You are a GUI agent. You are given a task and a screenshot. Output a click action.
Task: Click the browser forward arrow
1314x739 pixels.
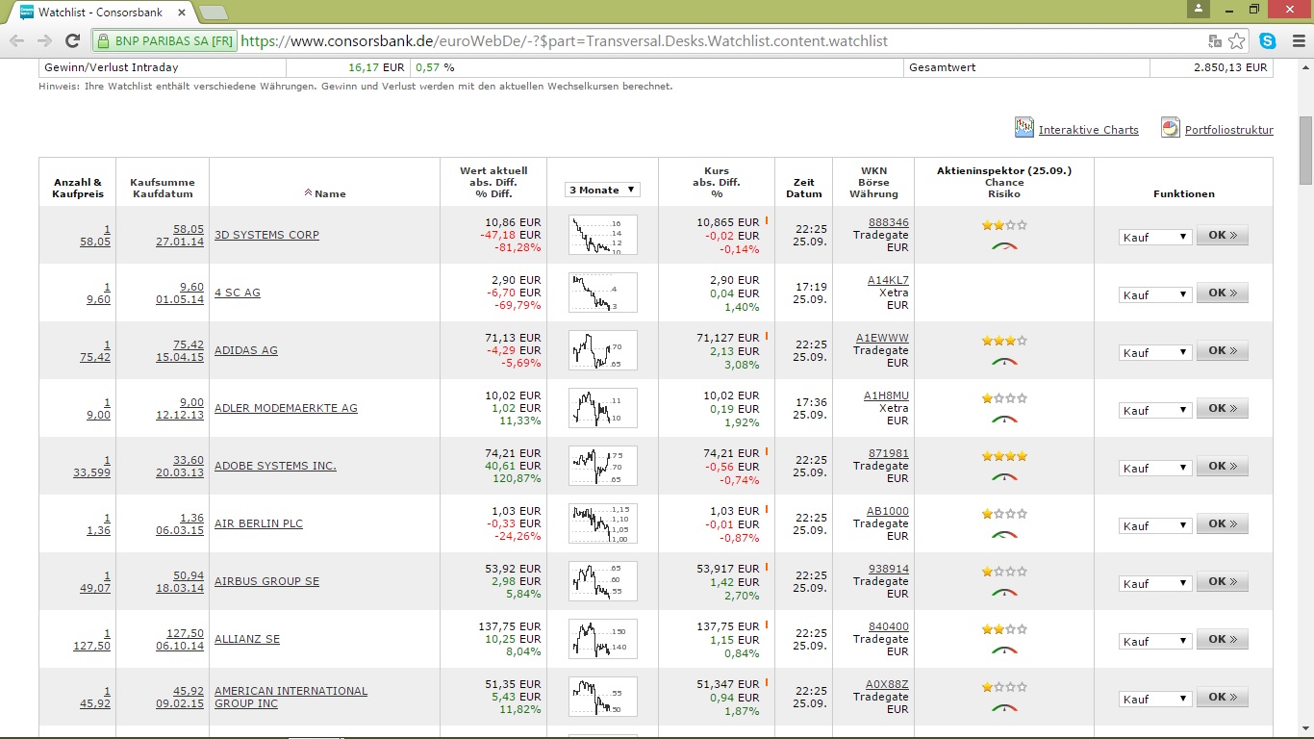(44, 41)
